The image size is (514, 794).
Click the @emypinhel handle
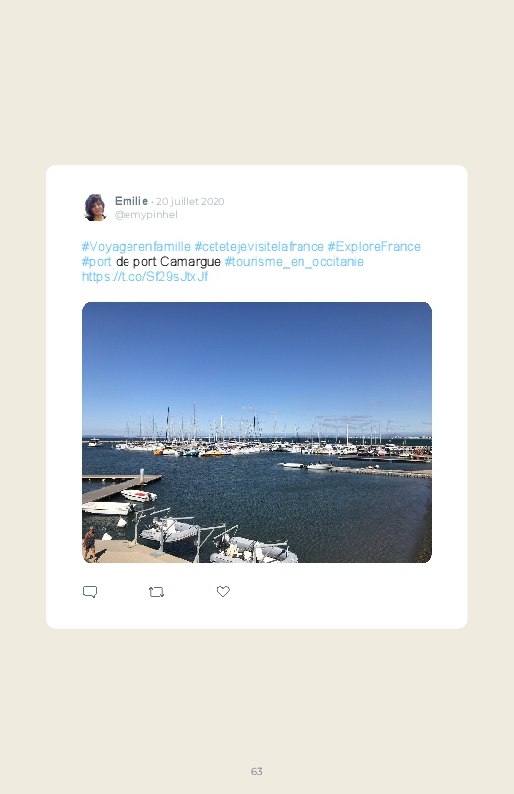(146, 215)
